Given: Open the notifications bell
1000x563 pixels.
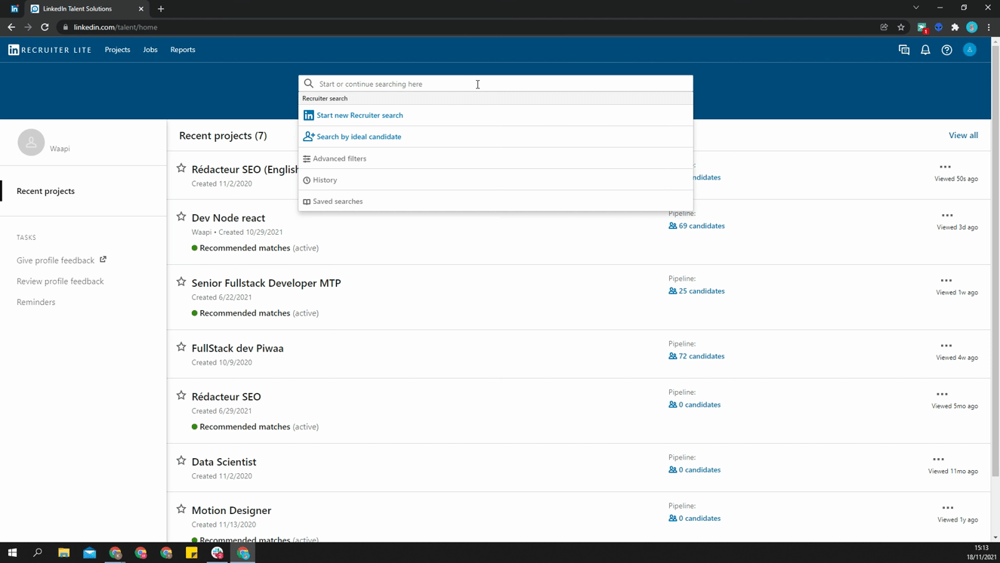Looking at the screenshot, I should pyautogui.click(x=925, y=50).
